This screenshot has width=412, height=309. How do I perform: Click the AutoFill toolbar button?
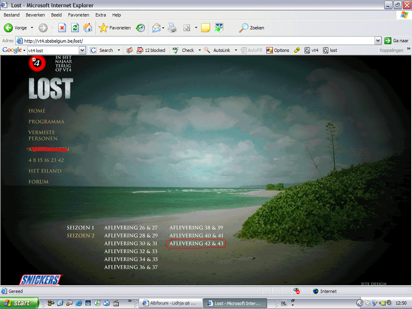(251, 50)
